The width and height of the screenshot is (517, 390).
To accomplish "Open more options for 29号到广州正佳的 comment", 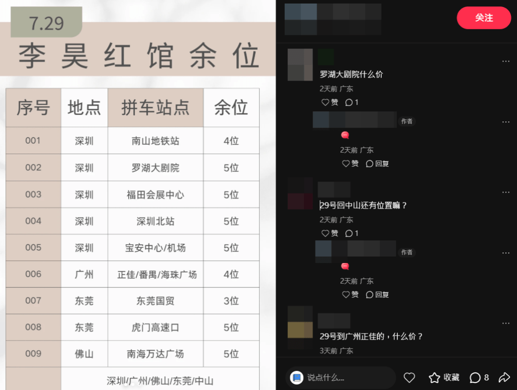I will click(506, 323).
